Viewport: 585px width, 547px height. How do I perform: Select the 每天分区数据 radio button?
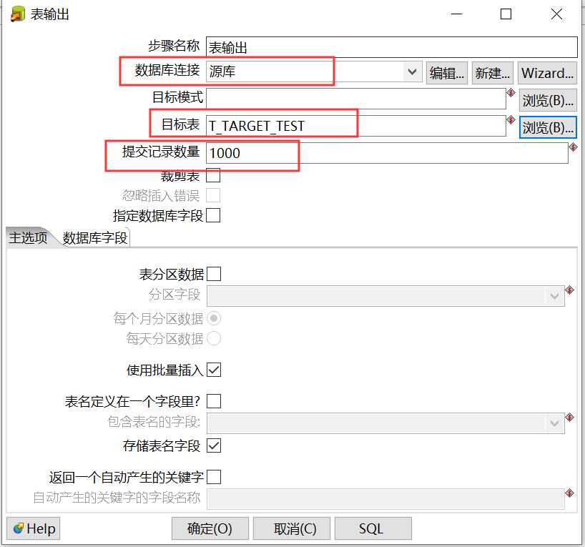click(214, 338)
